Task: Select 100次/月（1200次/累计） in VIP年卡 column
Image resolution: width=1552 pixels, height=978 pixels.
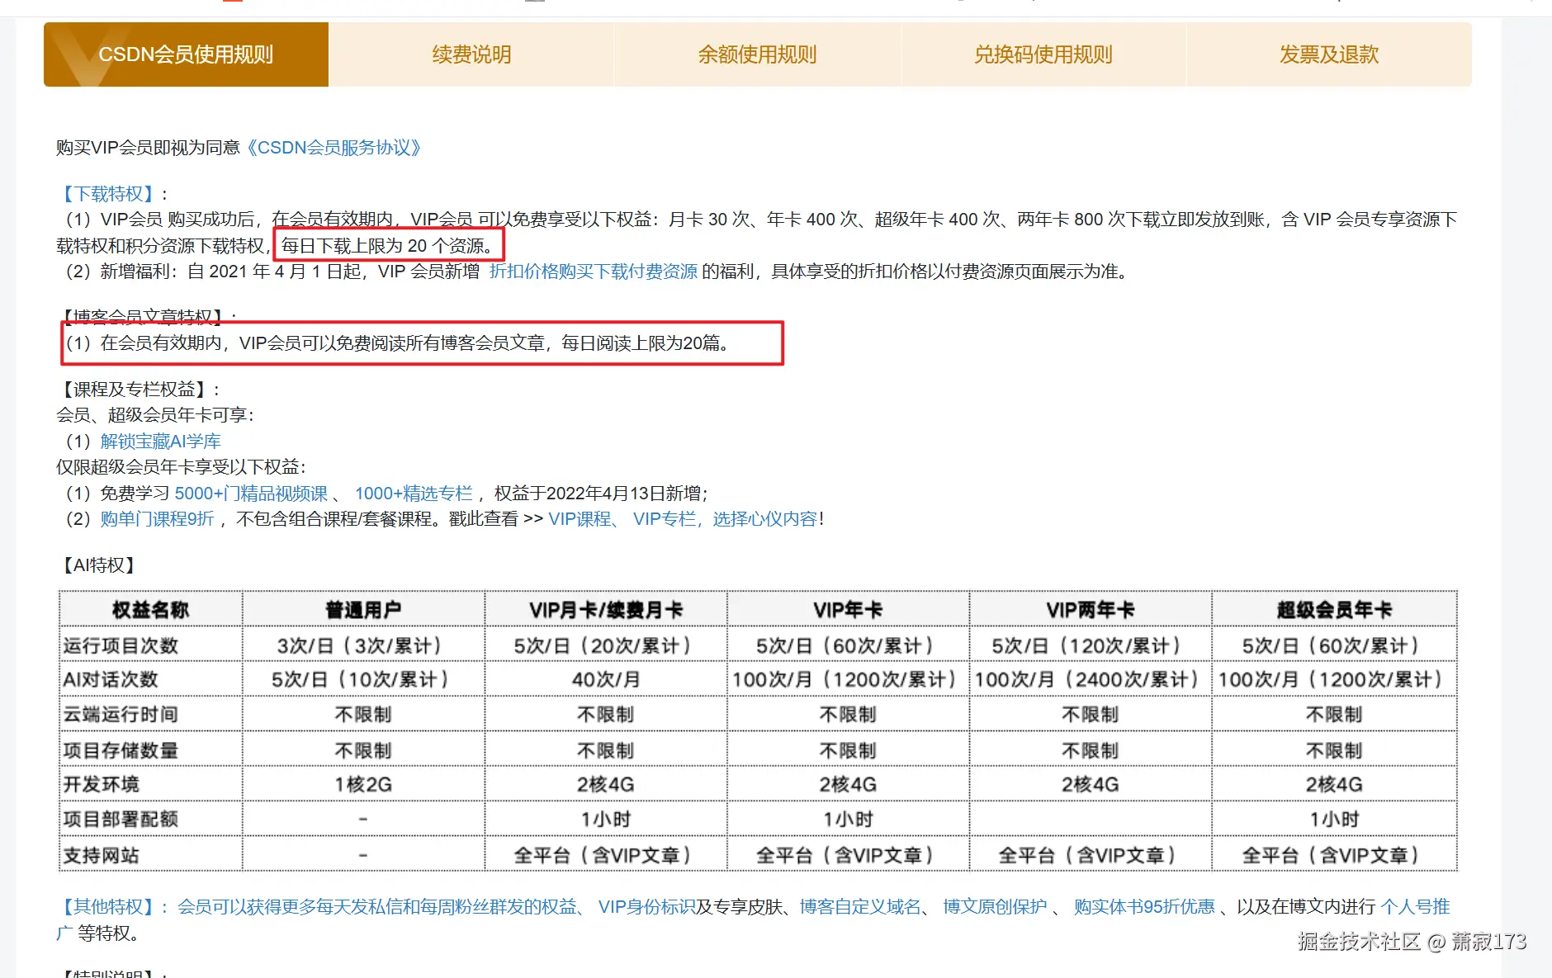Action: pos(848,680)
